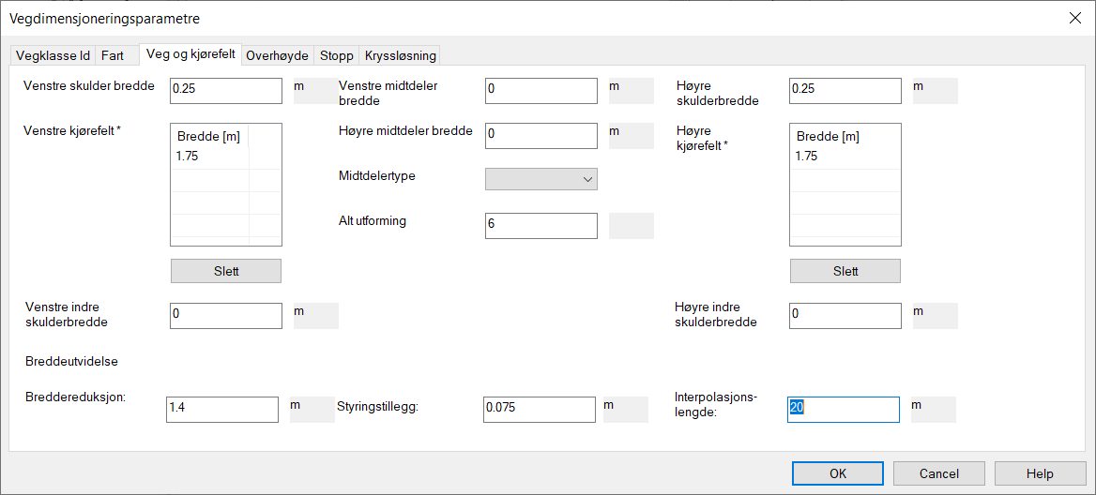
Task: Select the Overhøyde tab
Action: (x=277, y=55)
